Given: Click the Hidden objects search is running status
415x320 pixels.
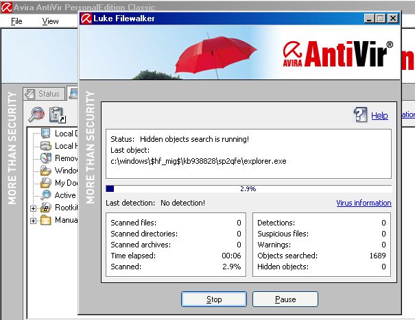Looking at the screenshot, I should click(195, 139).
